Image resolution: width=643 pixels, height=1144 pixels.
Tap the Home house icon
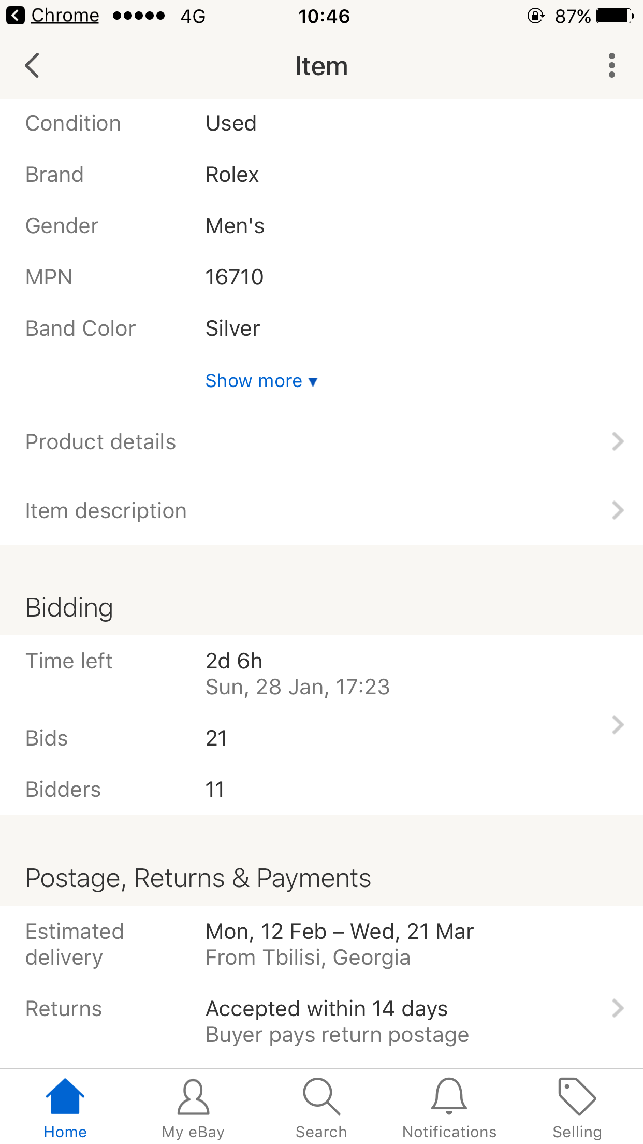pyautogui.click(x=65, y=1096)
